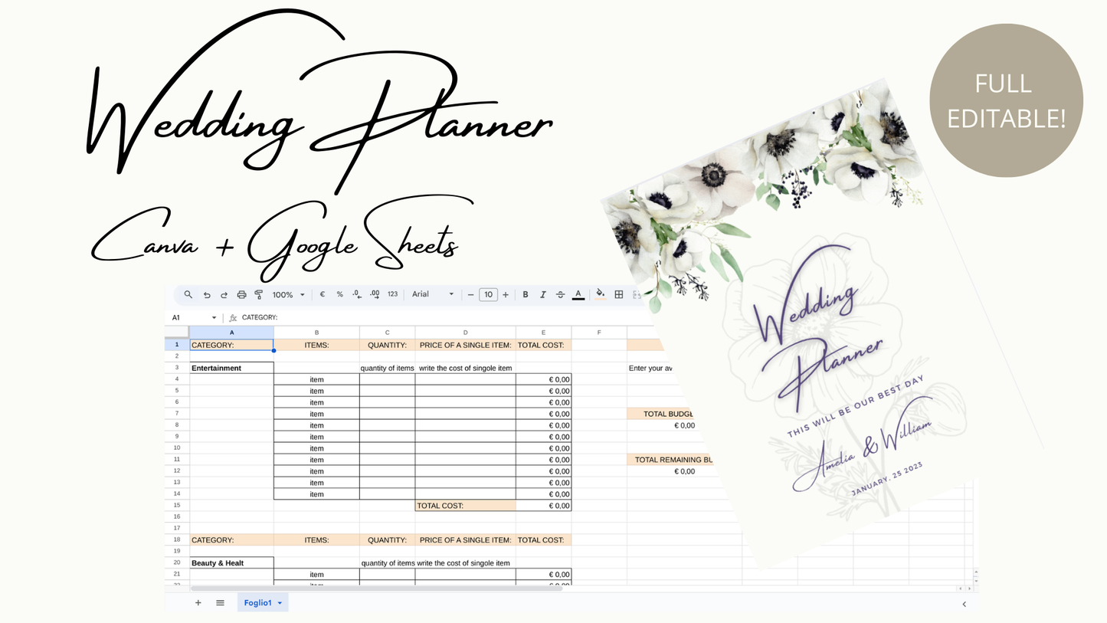Select the Beauty & Healt category cell
1107x623 pixels.
231,563
